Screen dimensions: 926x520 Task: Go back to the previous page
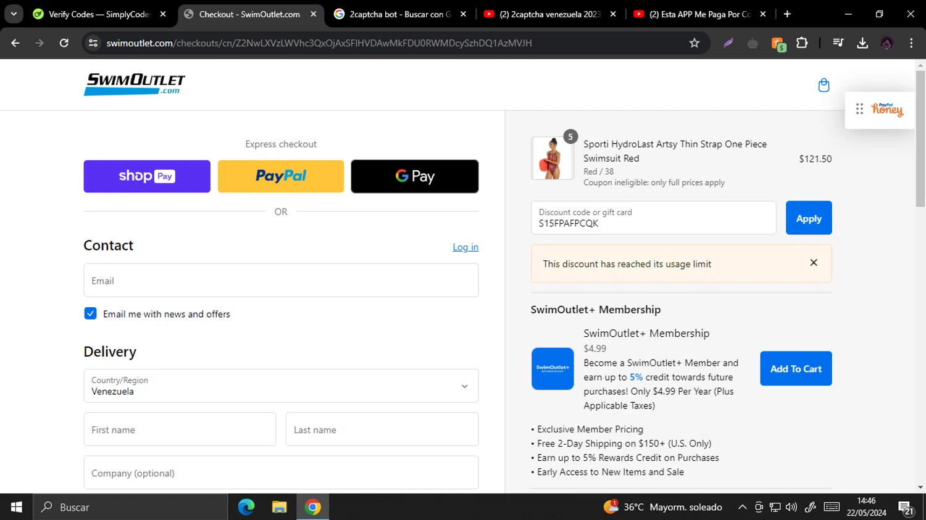pyautogui.click(x=15, y=43)
